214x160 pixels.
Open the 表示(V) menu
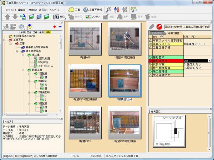[43, 10]
